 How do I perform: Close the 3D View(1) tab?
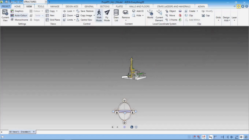click(34, 132)
